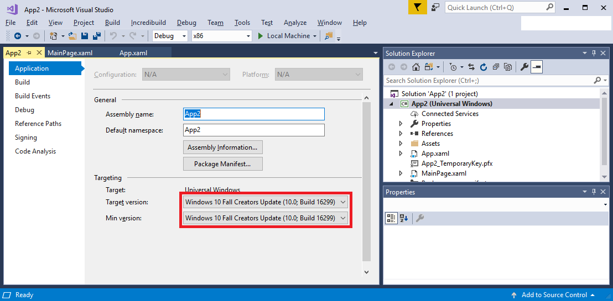The height and width of the screenshot is (301, 613).
Task: Click Sync with Active Document icon
Action: (x=471, y=67)
